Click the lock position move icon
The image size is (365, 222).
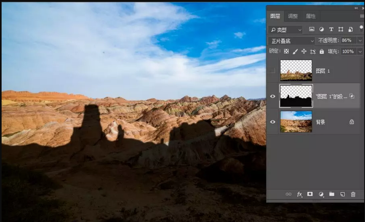tap(304, 51)
